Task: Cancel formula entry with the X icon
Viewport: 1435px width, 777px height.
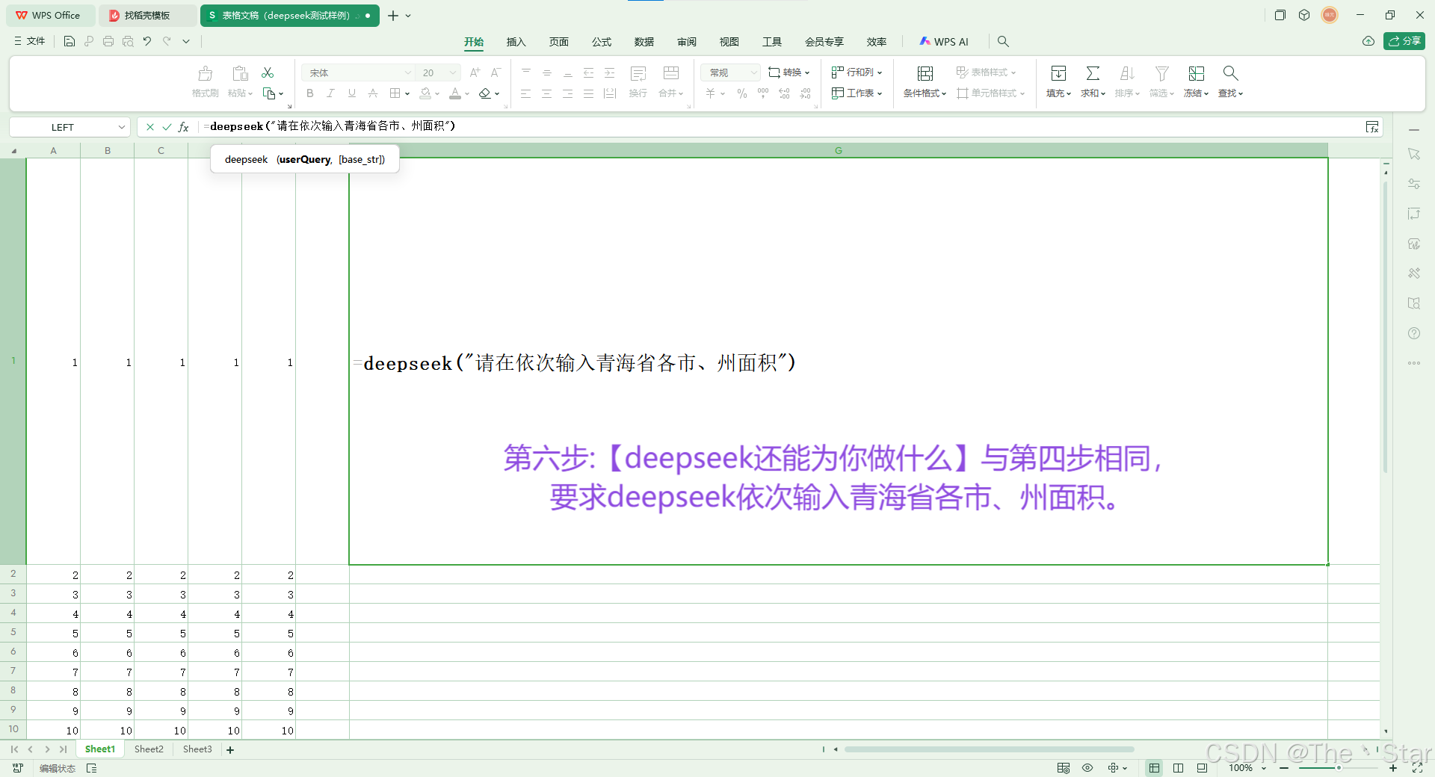Action: pos(149,127)
